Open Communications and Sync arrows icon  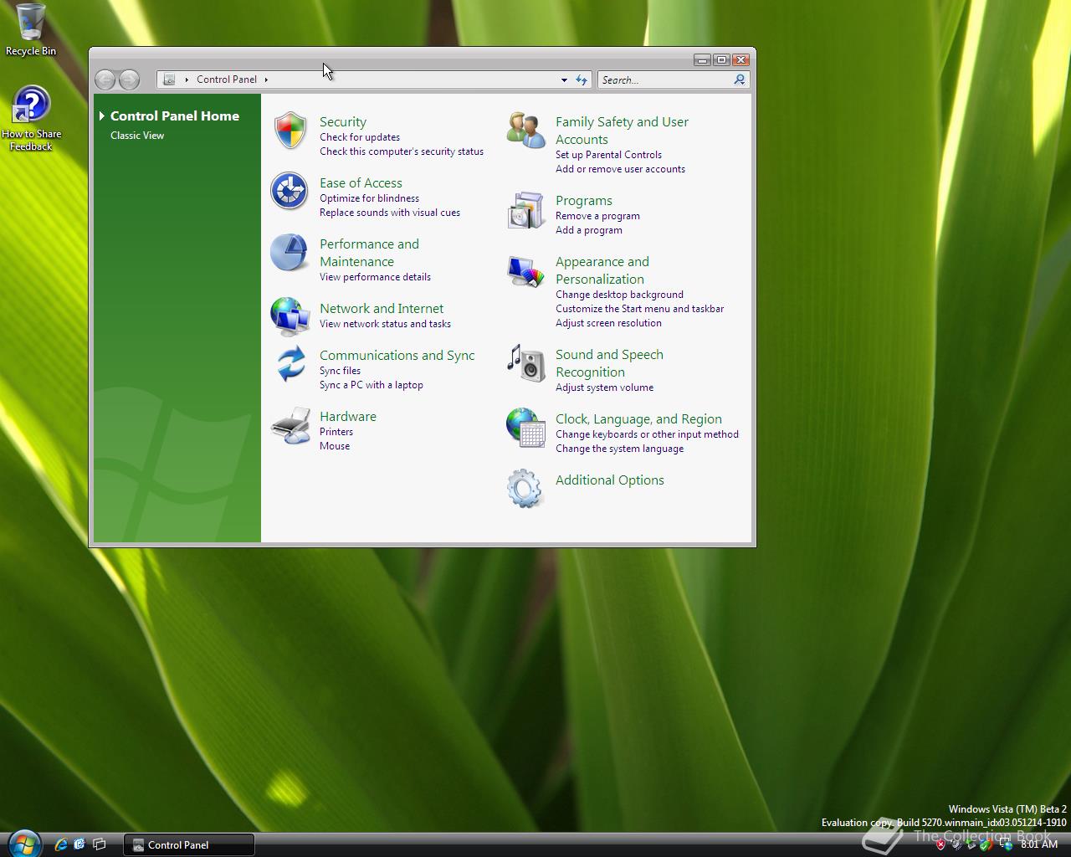tap(290, 363)
